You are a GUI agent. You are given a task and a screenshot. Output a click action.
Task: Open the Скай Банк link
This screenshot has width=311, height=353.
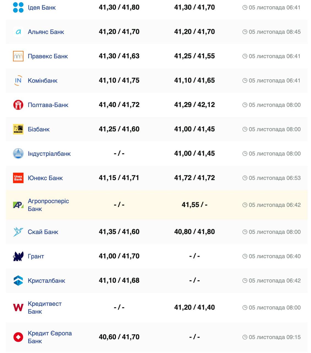[x=43, y=232]
